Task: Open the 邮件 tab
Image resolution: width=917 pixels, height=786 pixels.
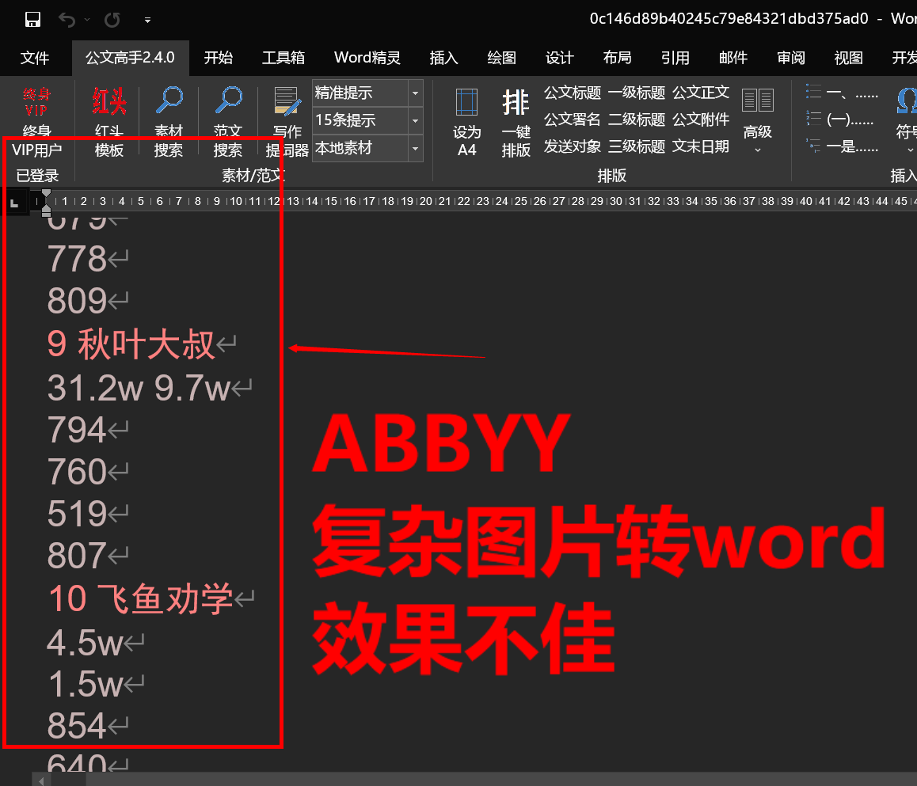Action: pyautogui.click(x=732, y=58)
